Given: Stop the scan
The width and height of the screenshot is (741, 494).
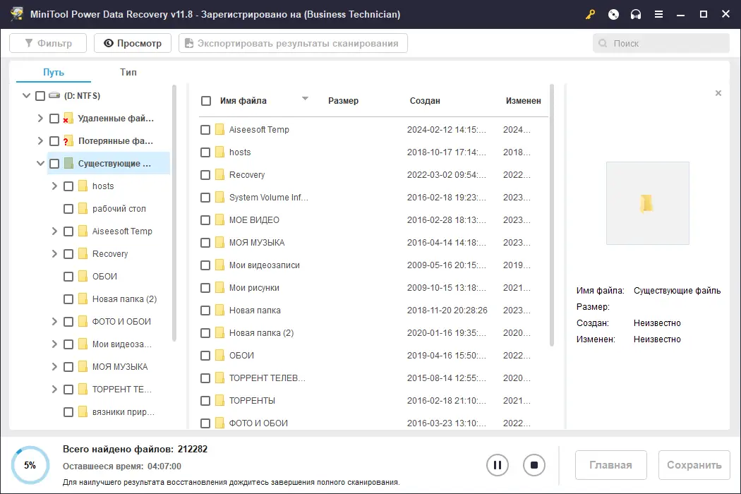Looking at the screenshot, I should point(534,465).
